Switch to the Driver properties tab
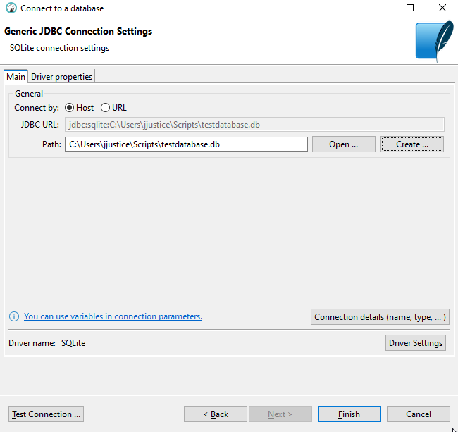Screen dimensions: 458x432 coord(61,77)
